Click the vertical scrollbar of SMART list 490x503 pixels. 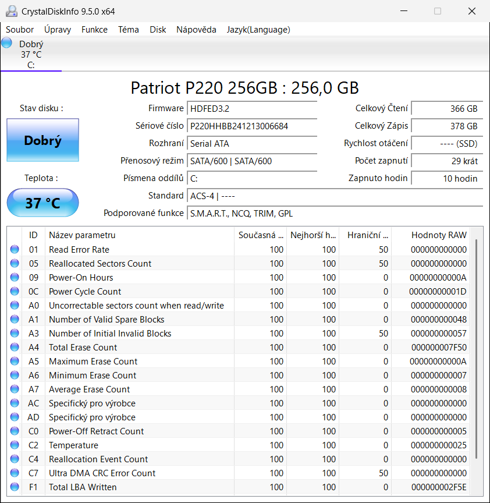(477, 348)
